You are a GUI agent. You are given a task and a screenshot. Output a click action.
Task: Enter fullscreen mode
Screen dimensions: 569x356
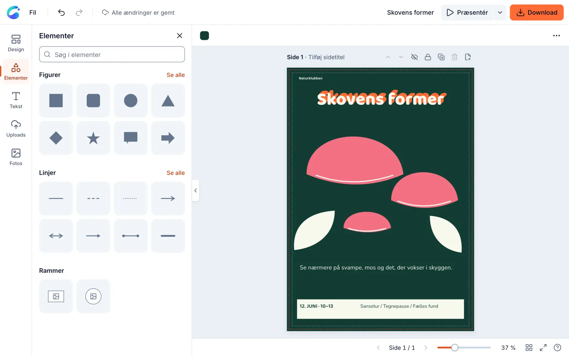pyautogui.click(x=543, y=347)
